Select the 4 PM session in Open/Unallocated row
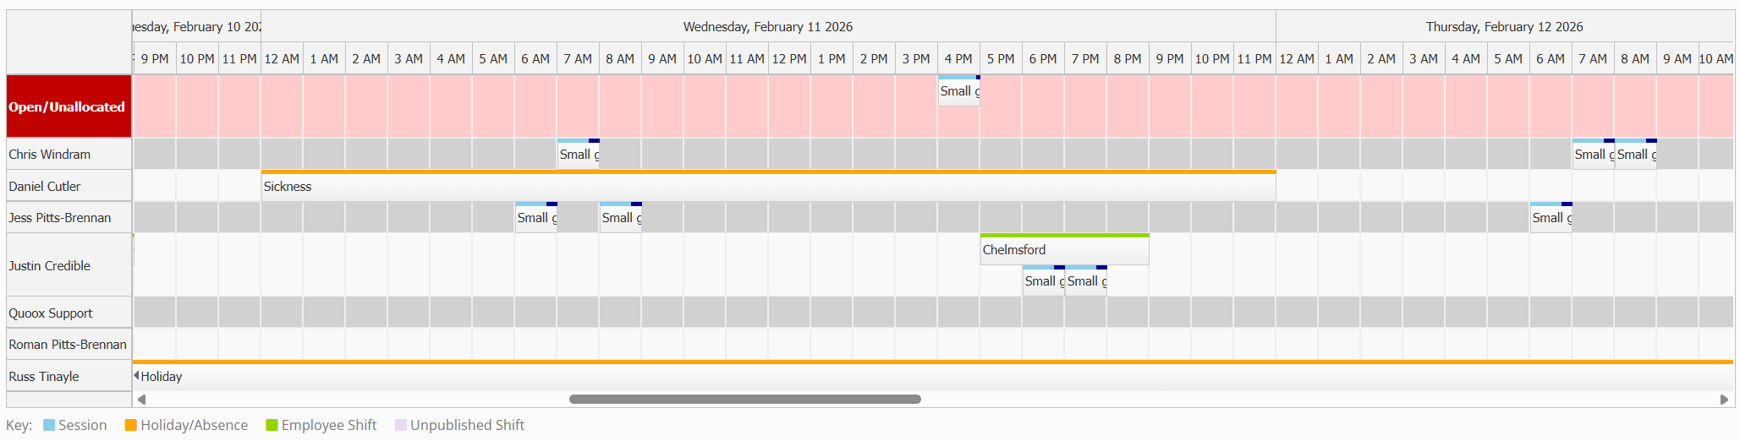The image size is (1740, 441). [959, 91]
